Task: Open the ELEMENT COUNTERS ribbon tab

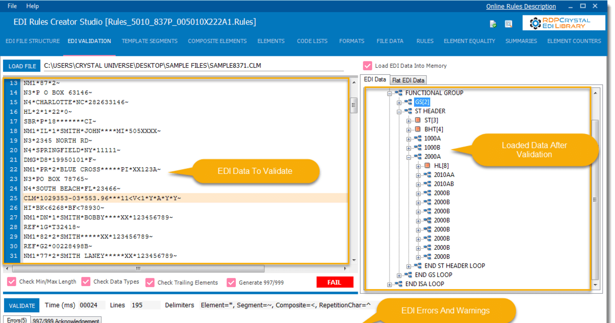Action: tap(574, 41)
